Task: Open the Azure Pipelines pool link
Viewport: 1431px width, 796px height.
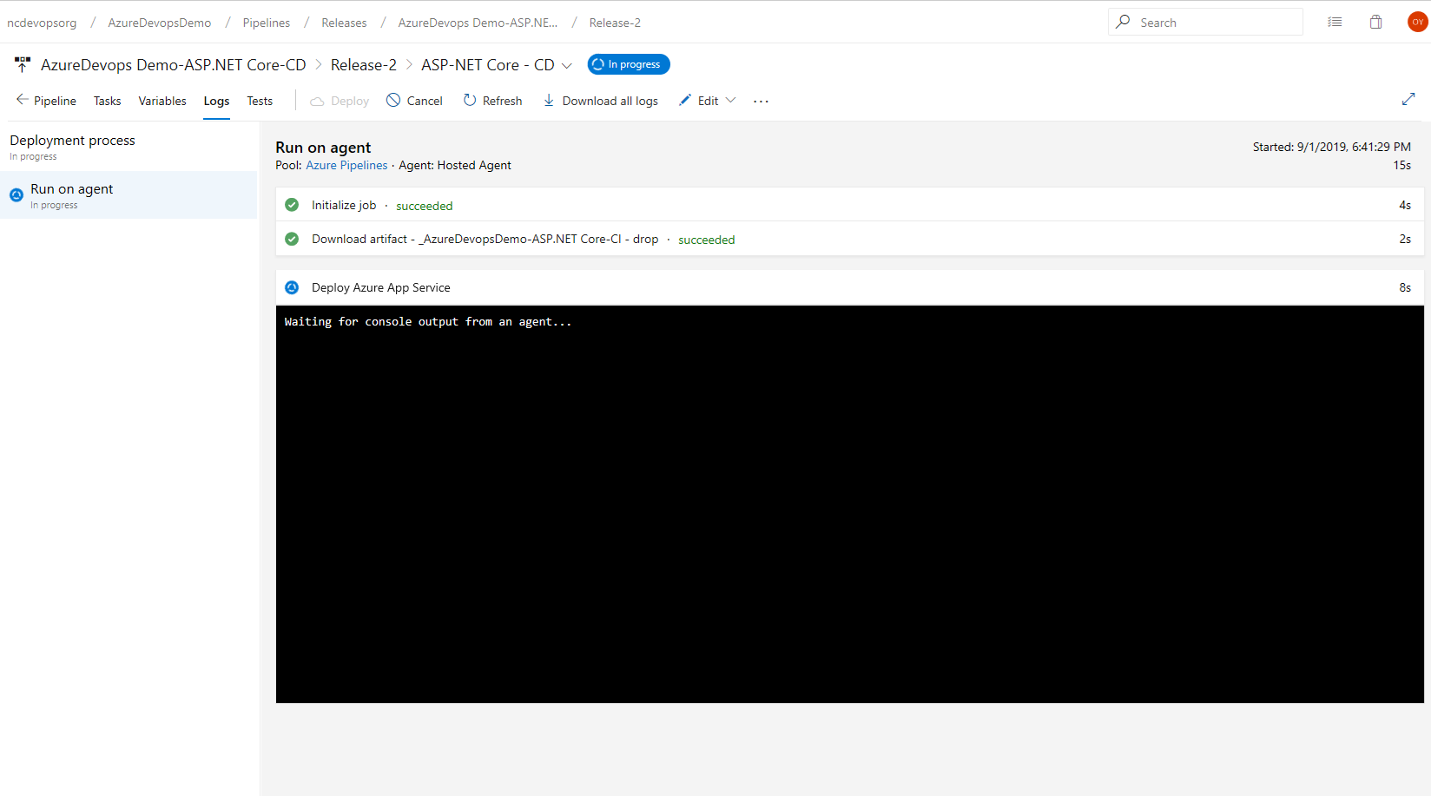Action: point(346,165)
